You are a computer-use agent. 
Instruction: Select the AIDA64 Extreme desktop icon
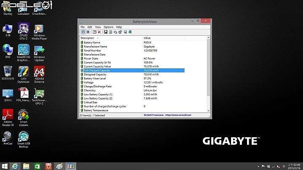tap(39, 74)
